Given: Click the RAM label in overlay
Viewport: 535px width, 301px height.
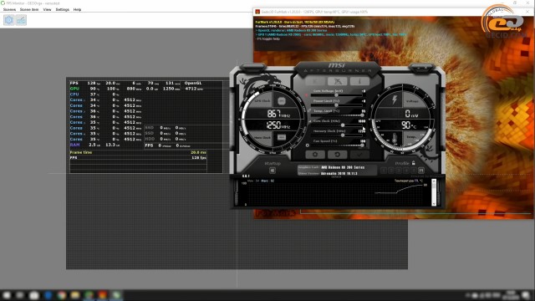Looking at the screenshot, I should pos(74,145).
